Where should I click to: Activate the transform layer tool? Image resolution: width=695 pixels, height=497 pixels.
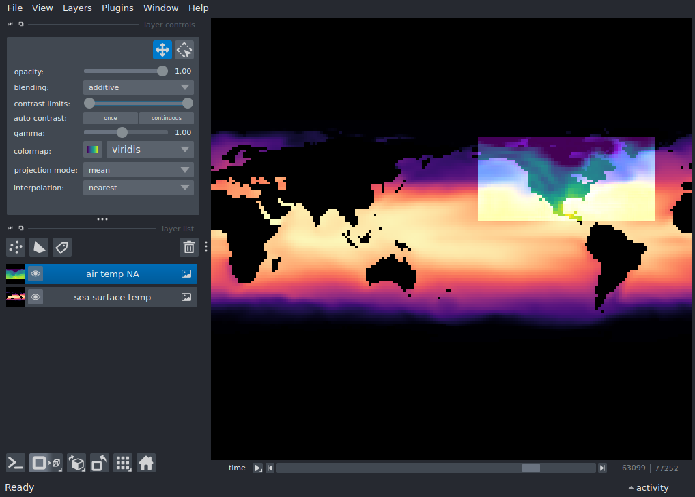coord(184,50)
